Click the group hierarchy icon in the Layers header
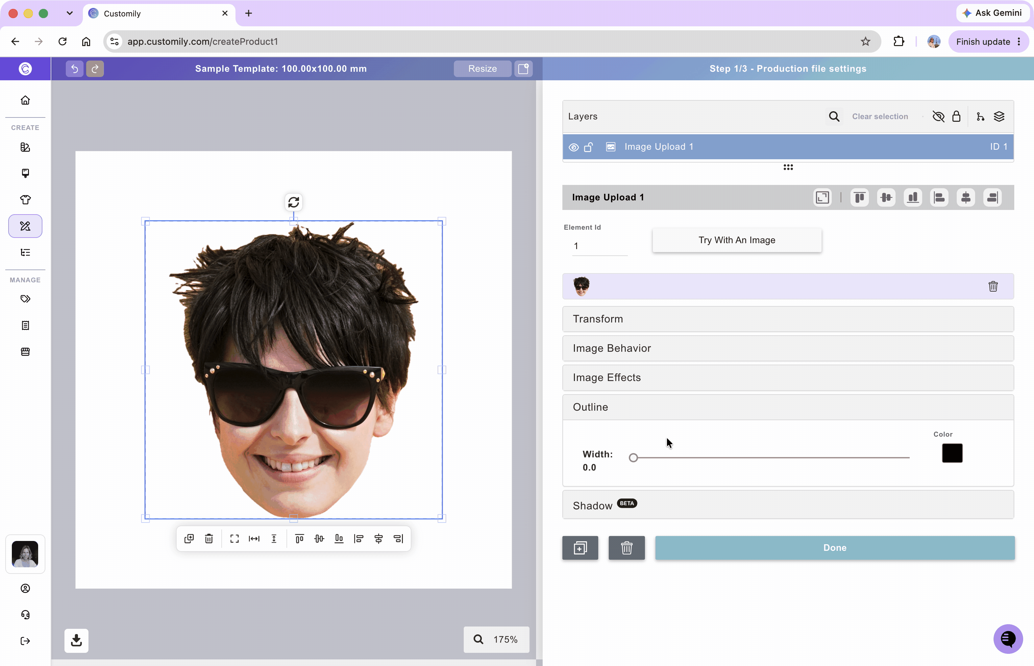 tap(980, 117)
